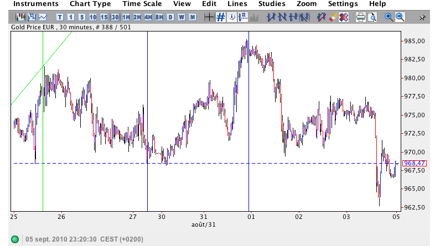Expand the Time Scale menu
Screen dimensions: 435x246
click(143, 4)
